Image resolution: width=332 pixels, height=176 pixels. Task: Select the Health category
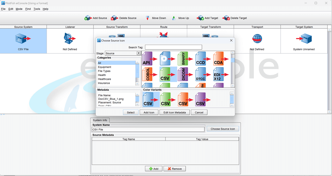point(116,75)
